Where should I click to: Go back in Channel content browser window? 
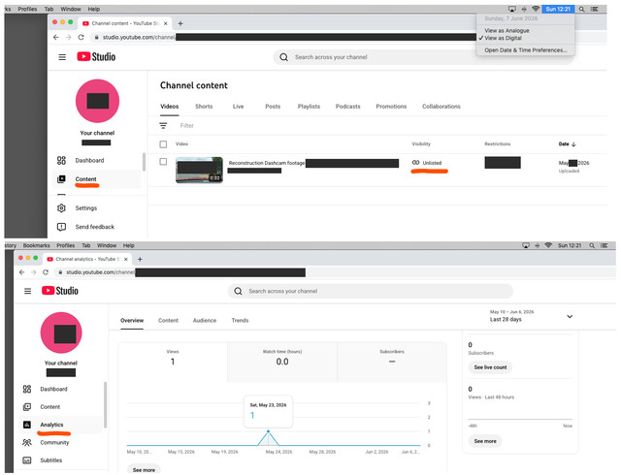[x=56, y=37]
